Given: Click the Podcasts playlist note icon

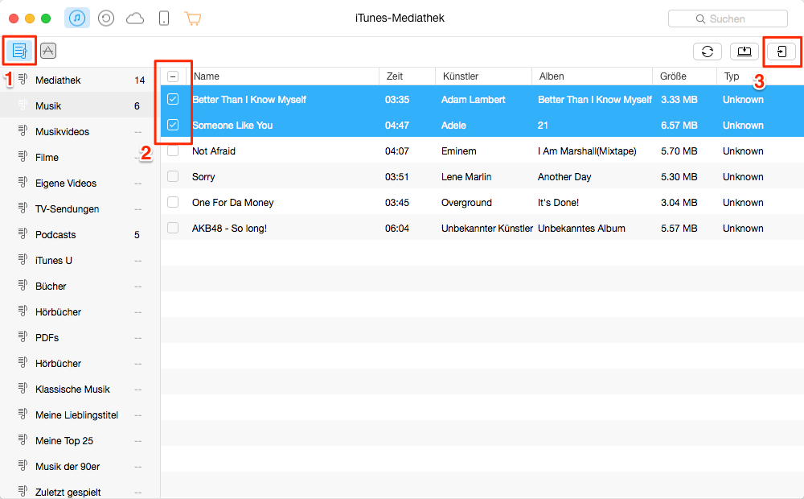Looking at the screenshot, I should pyautogui.click(x=23, y=233).
